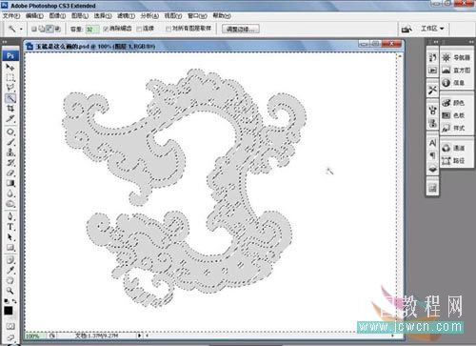The height and width of the screenshot is (346, 476).
Task: Click the Go to Bridge icon
Action: (407, 30)
